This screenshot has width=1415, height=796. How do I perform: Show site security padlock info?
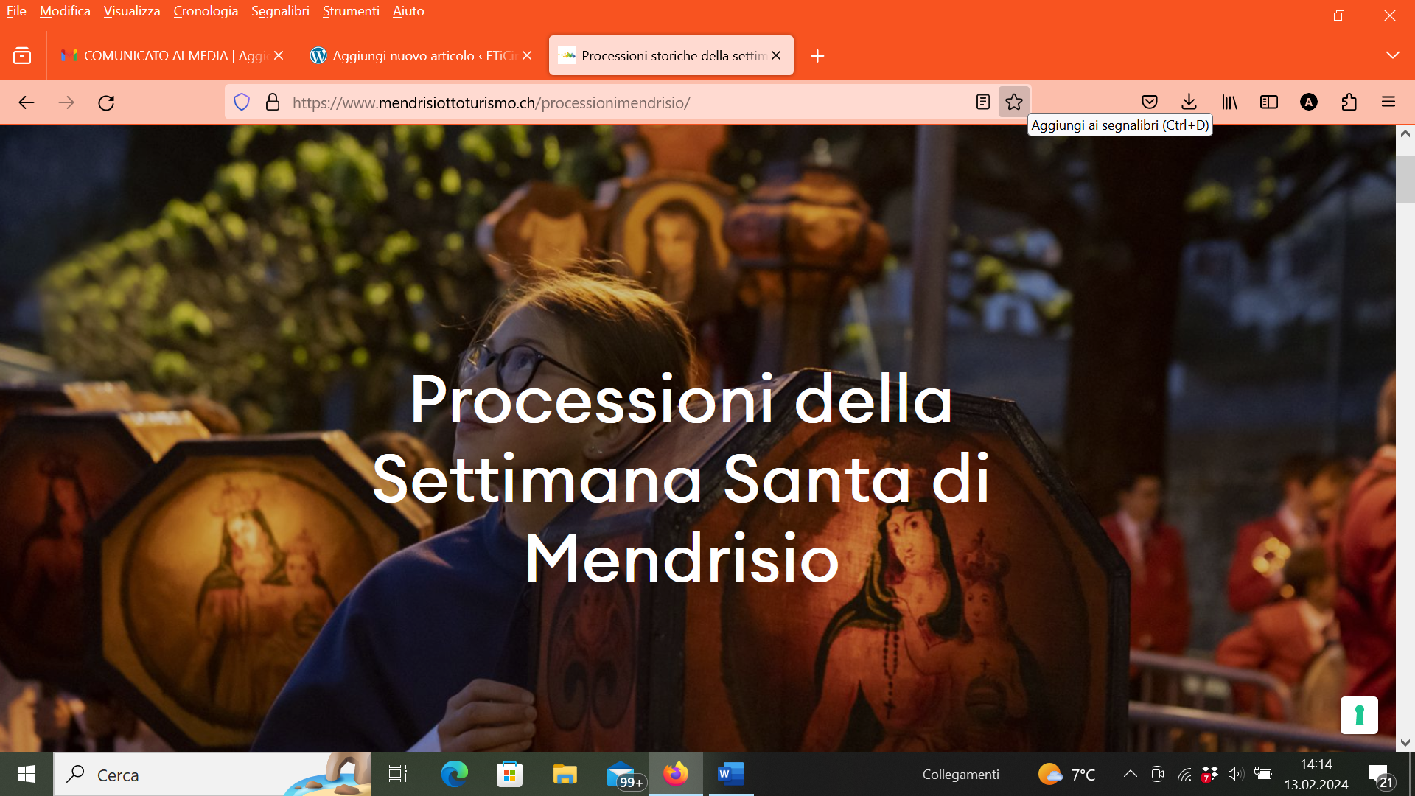point(273,102)
